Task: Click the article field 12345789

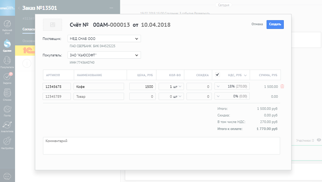Action: [x=57, y=96]
